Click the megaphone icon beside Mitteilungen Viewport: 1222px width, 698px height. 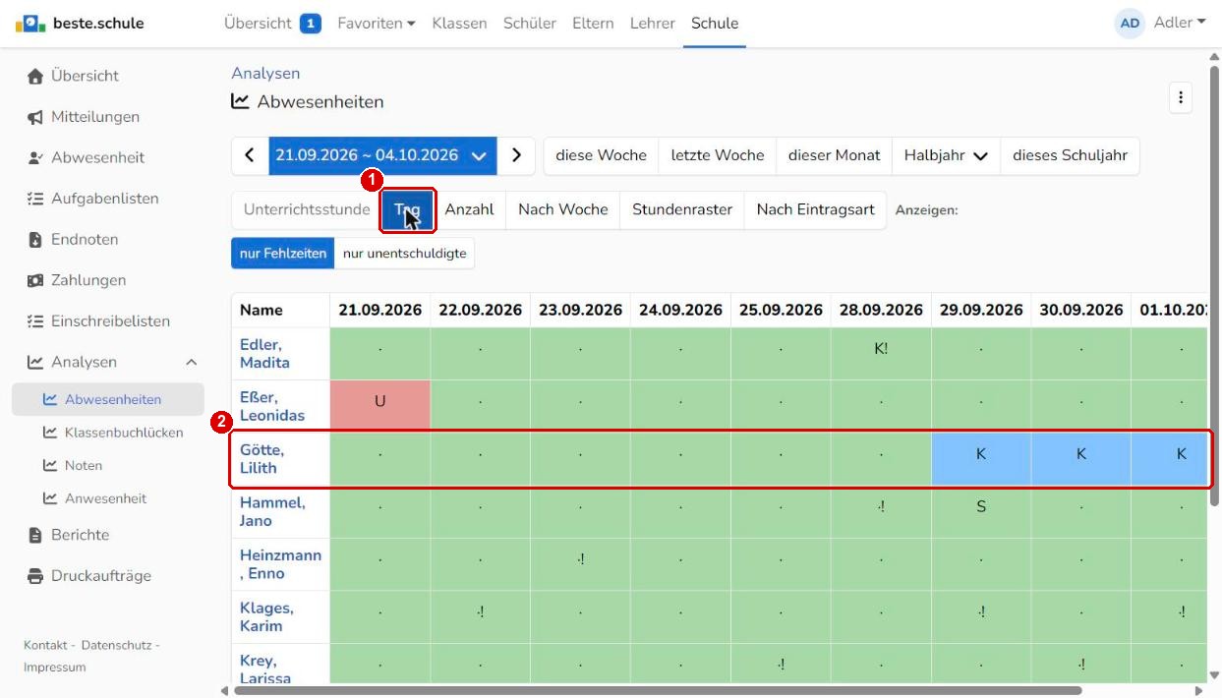coord(35,117)
